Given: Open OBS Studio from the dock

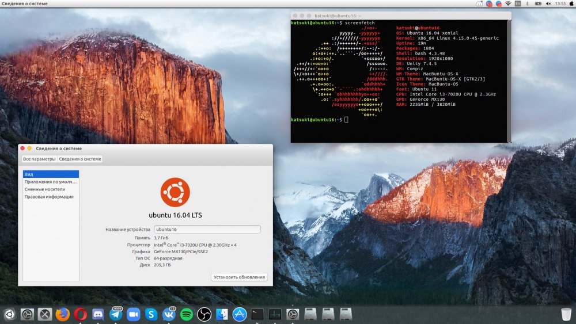Looking at the screenshot, I should click(x=204, y=314).
